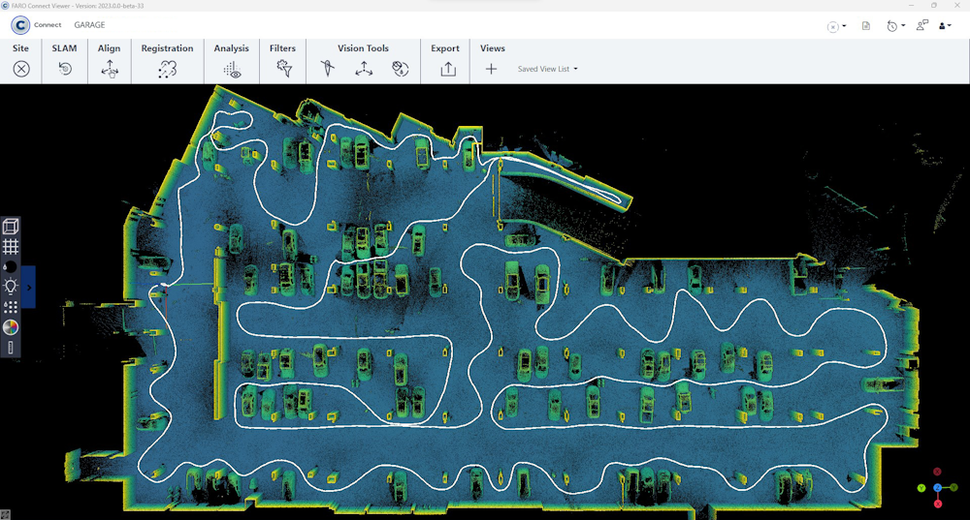
Task: Expand the Saved View List dropdown
Action: click(x=548, y=69)
